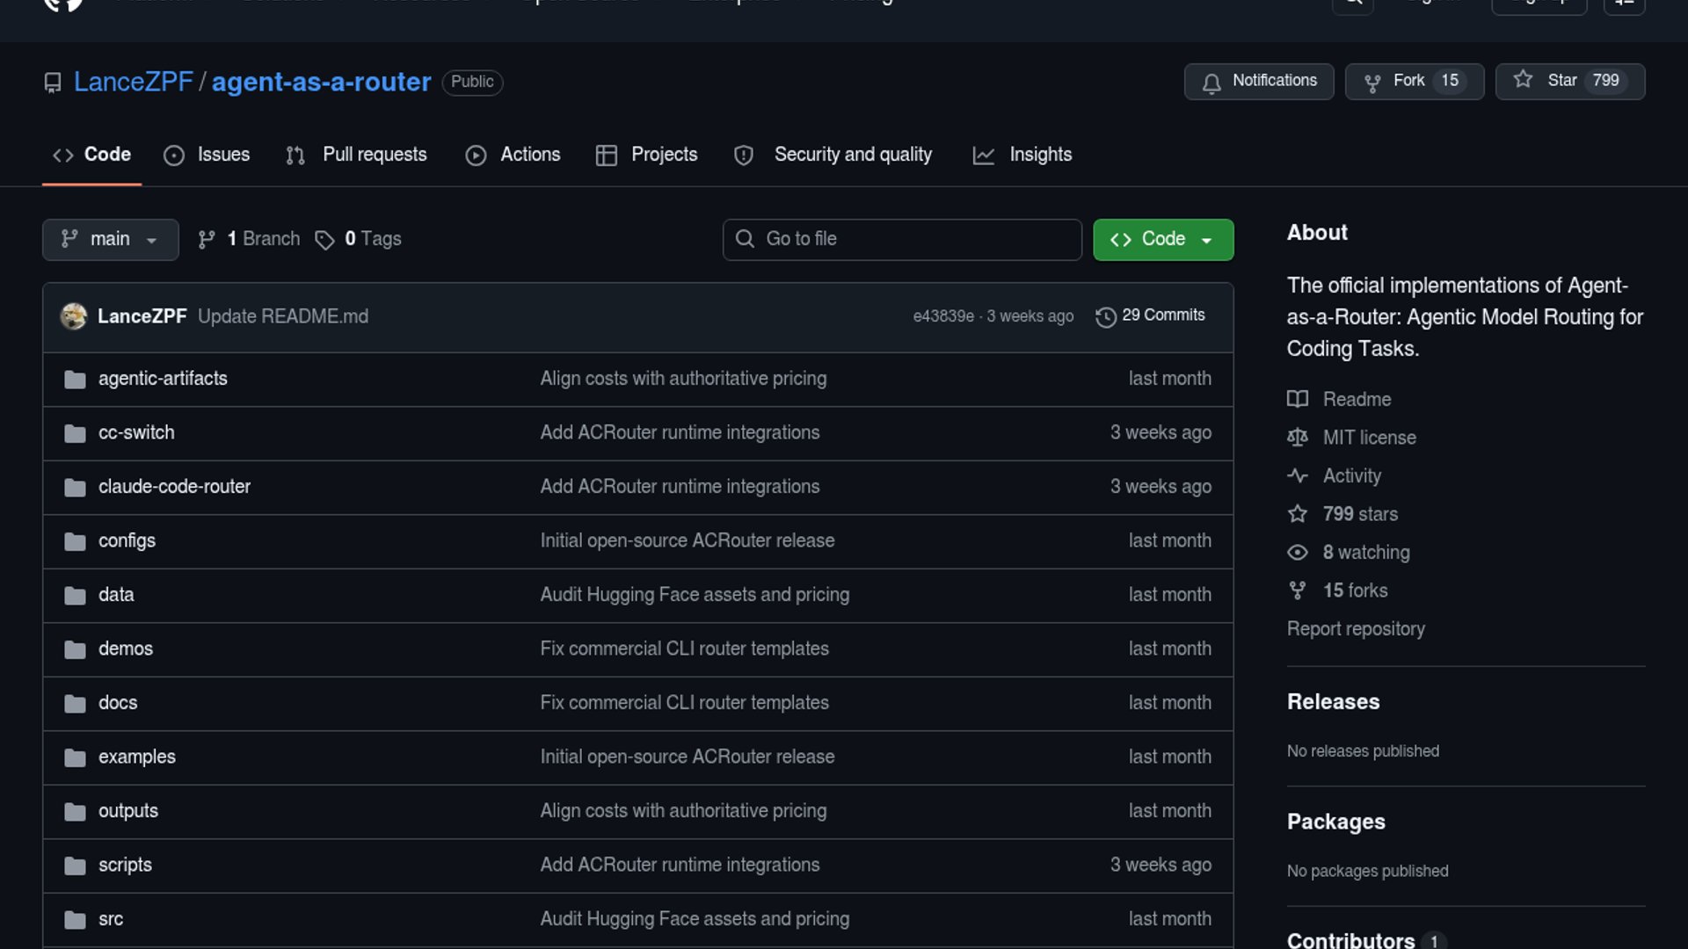
Task: Open the data folder
Action: (x=116, y=595)
